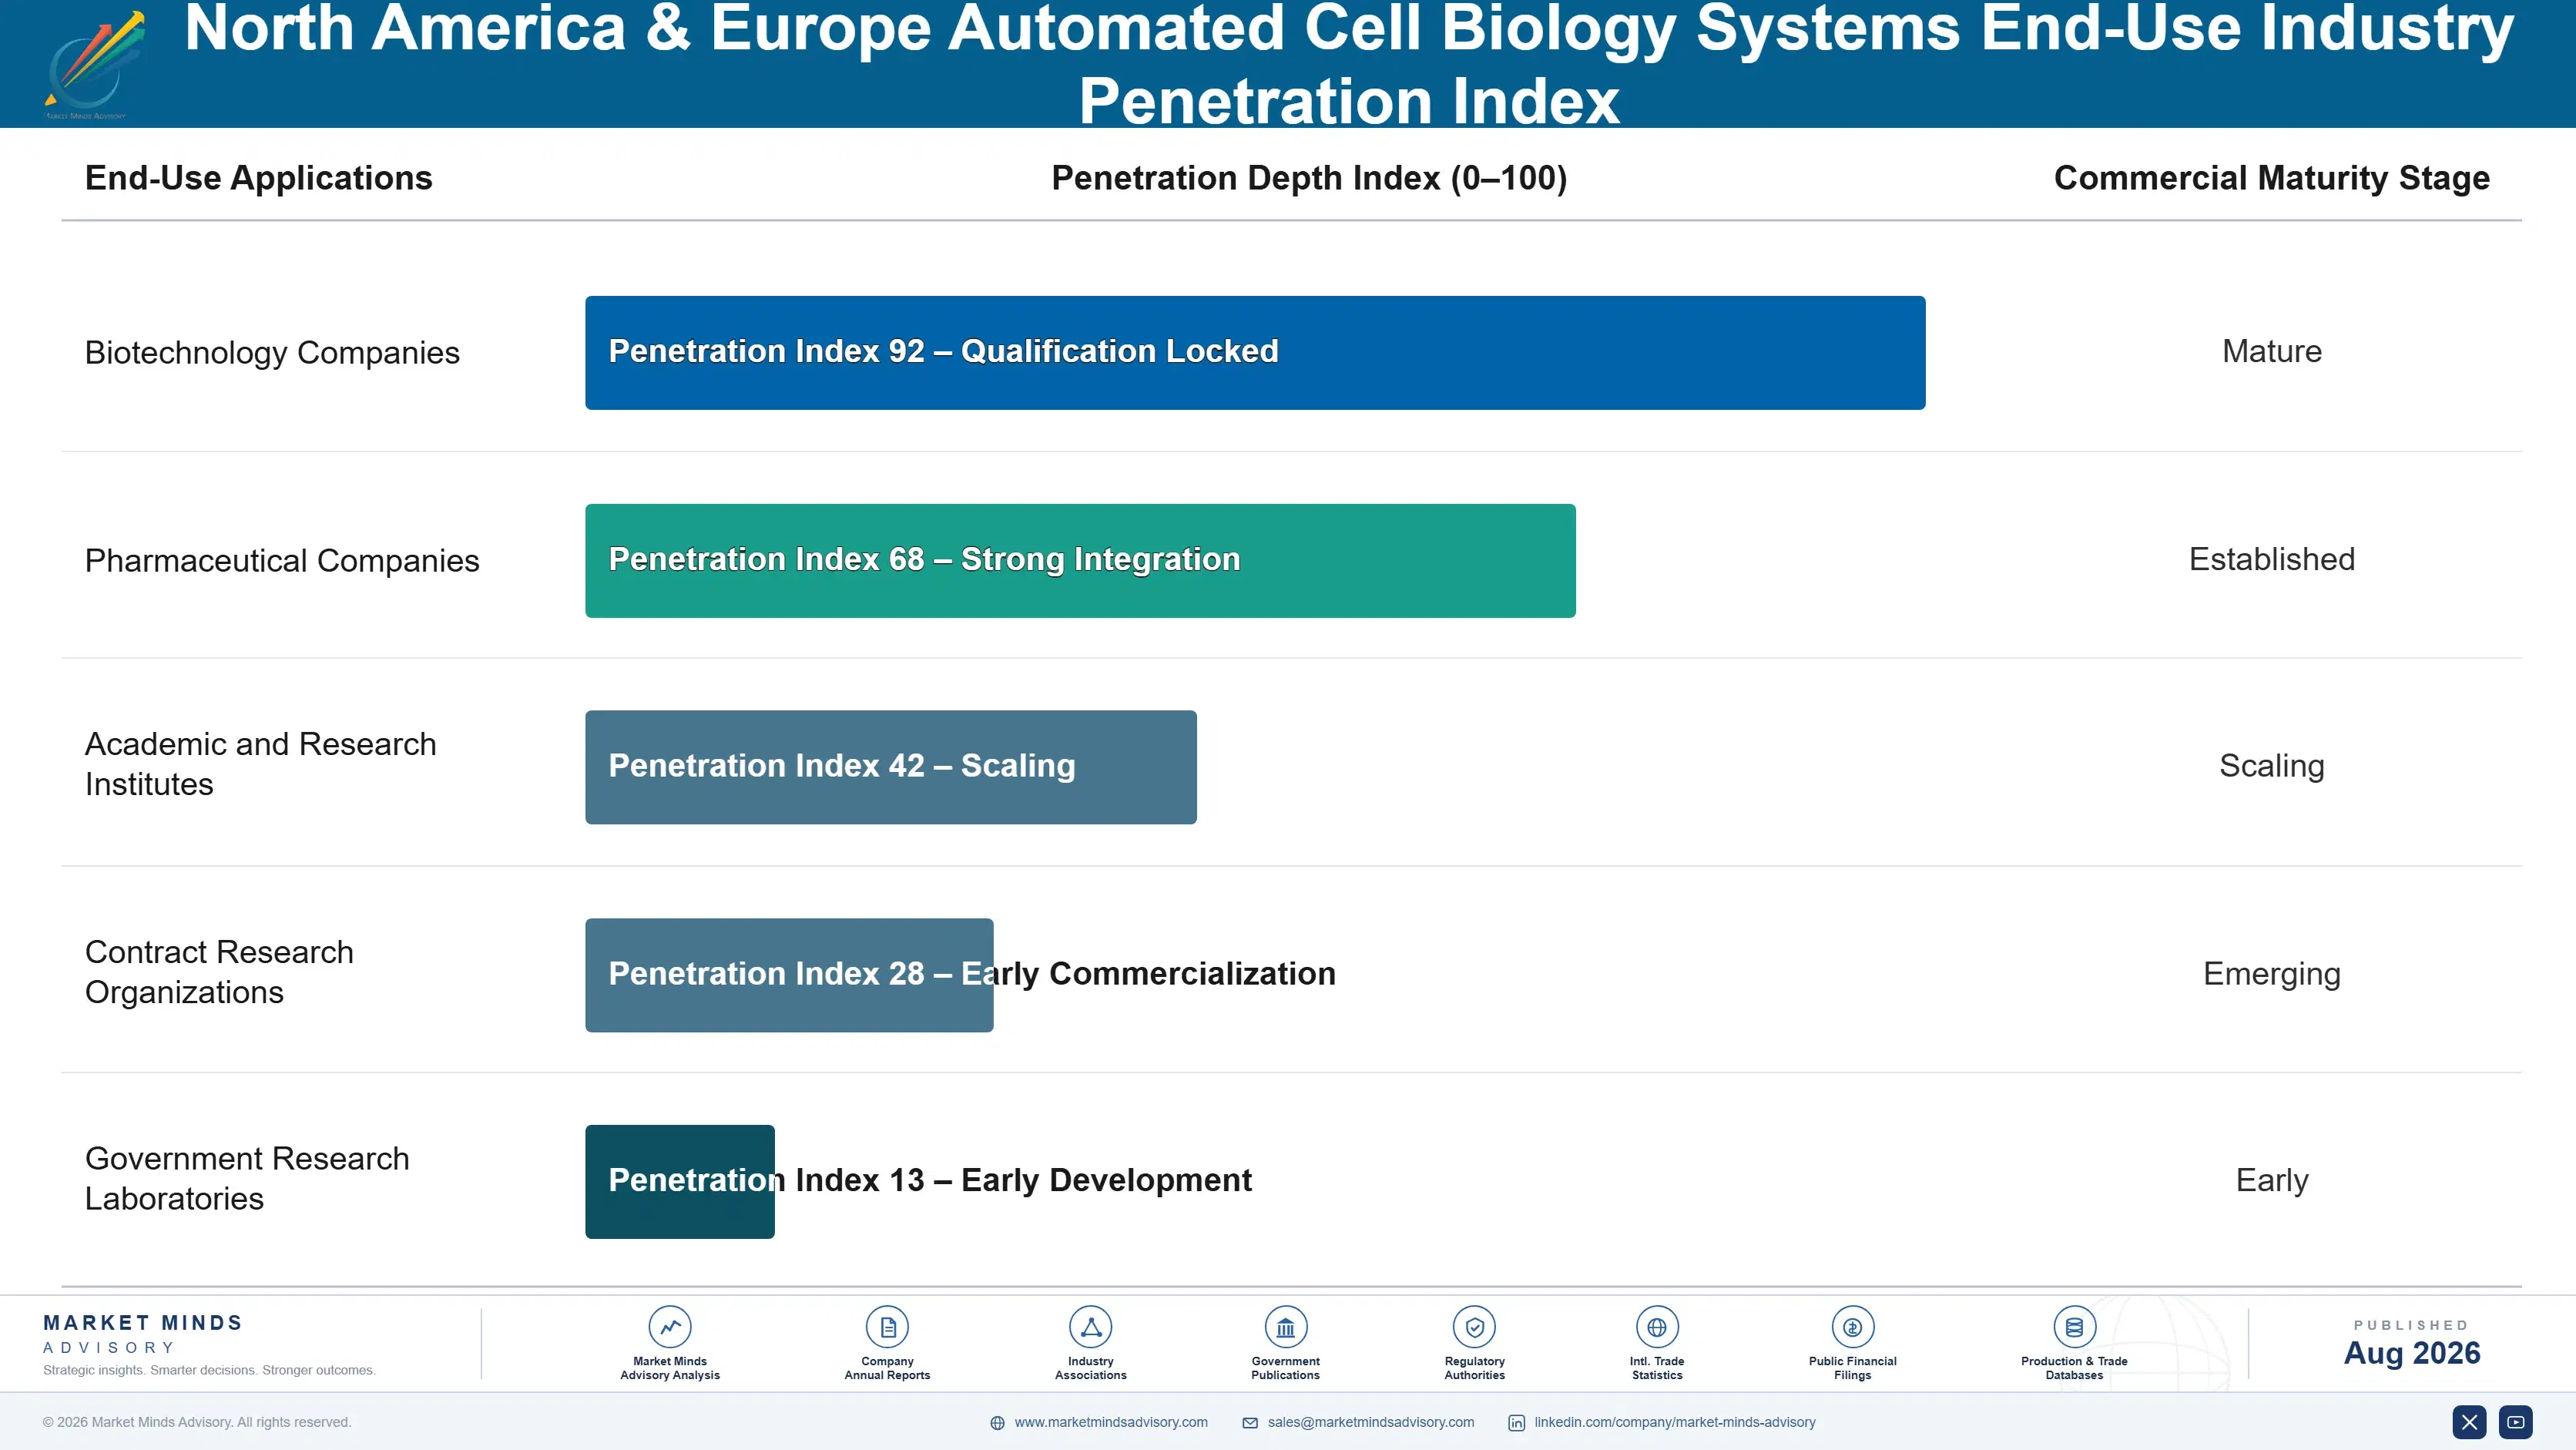Click the slide title in the blue header

(x=1349, y=64)
